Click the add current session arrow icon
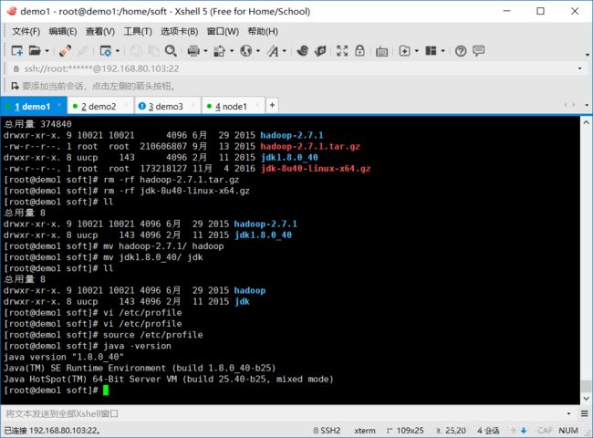Image resolution: width=593 pixels, height=438 pixels. point(15,87)
